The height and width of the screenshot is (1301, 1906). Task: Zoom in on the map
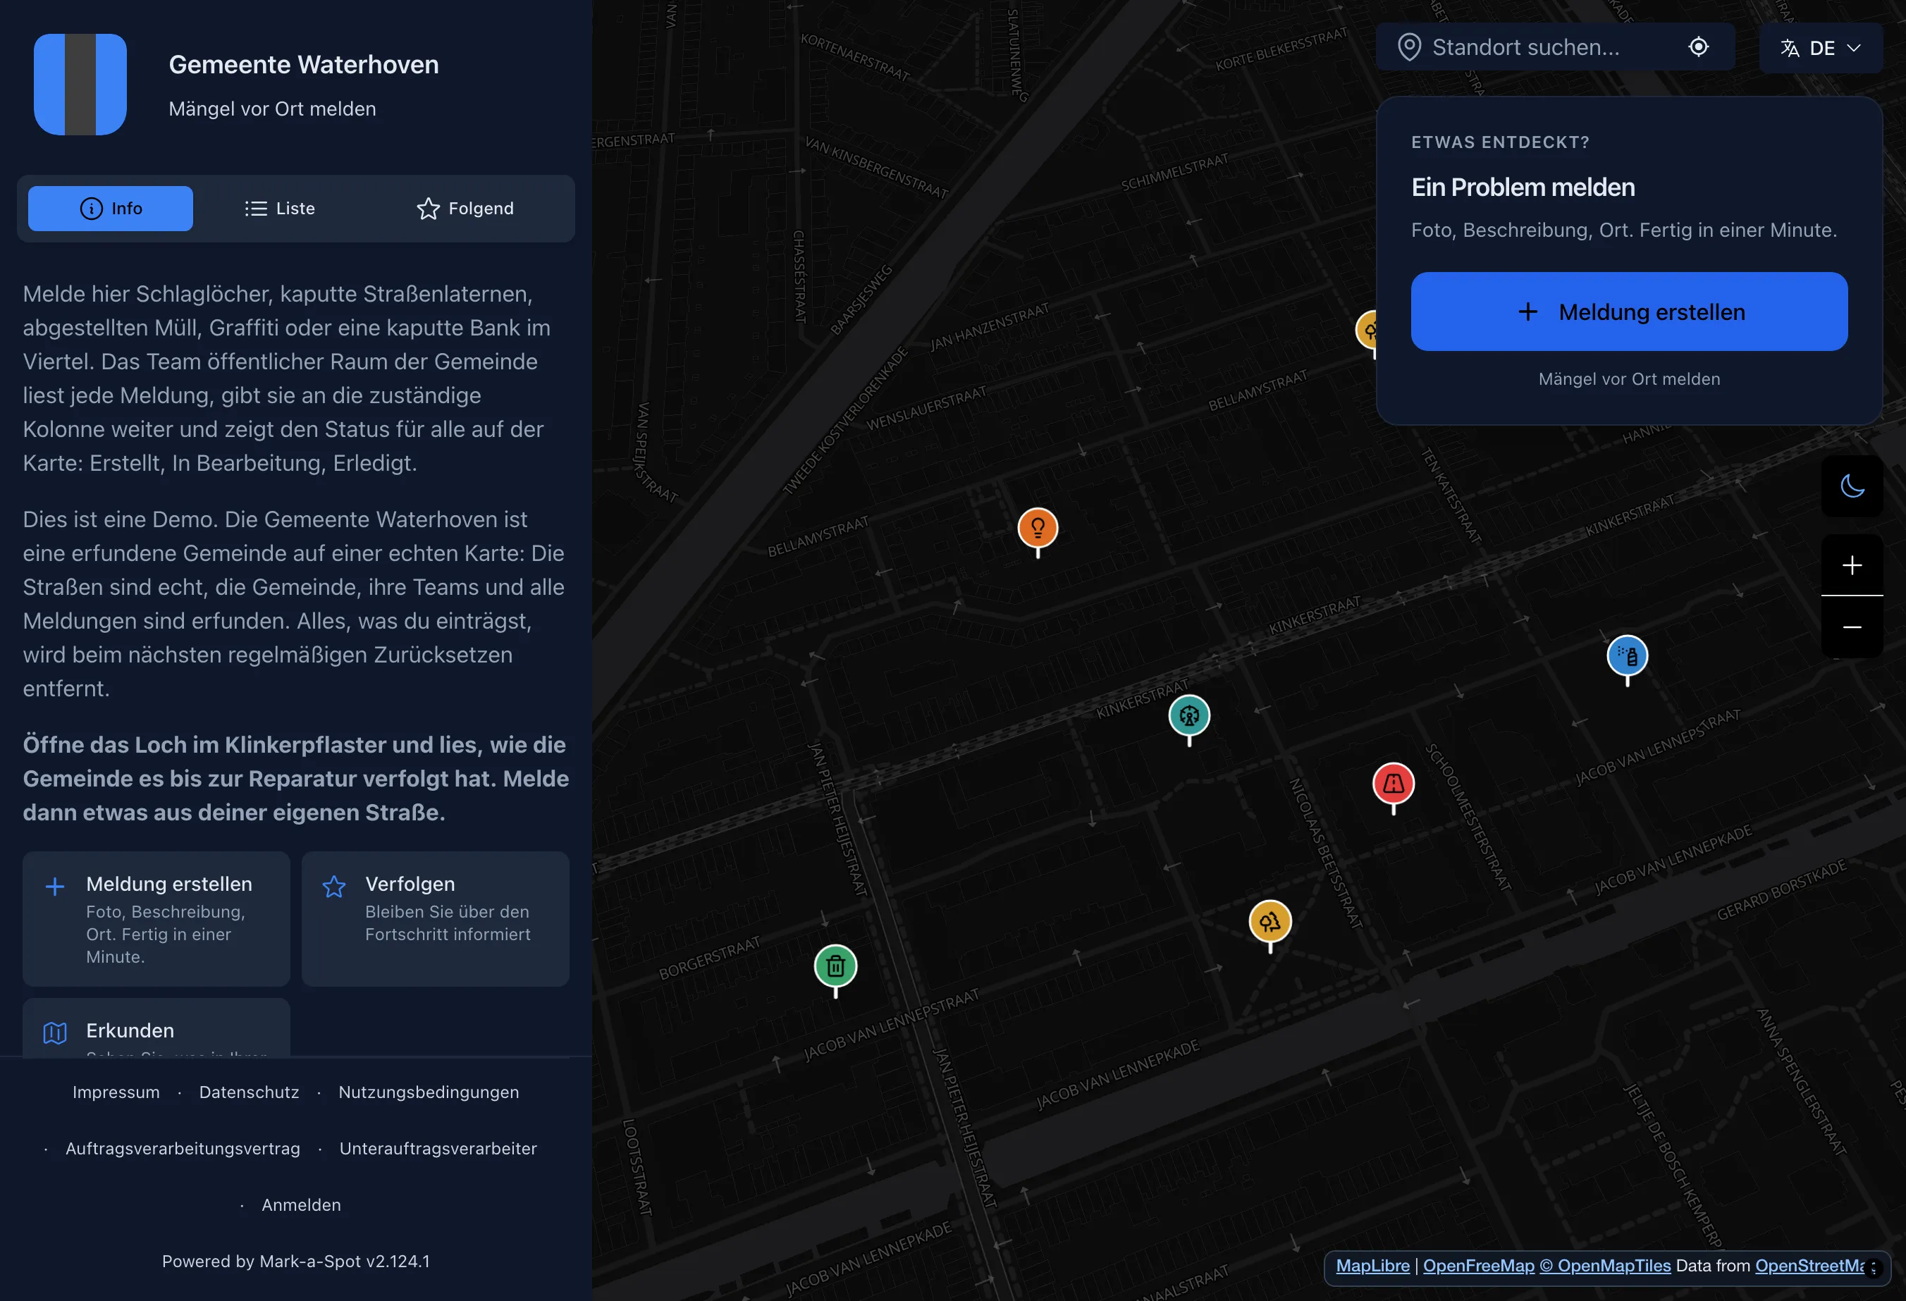tap(1852, 565)
